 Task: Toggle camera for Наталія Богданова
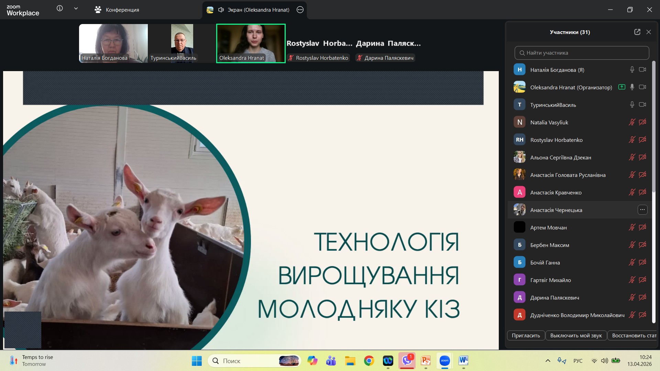click(x=642, y=70)
